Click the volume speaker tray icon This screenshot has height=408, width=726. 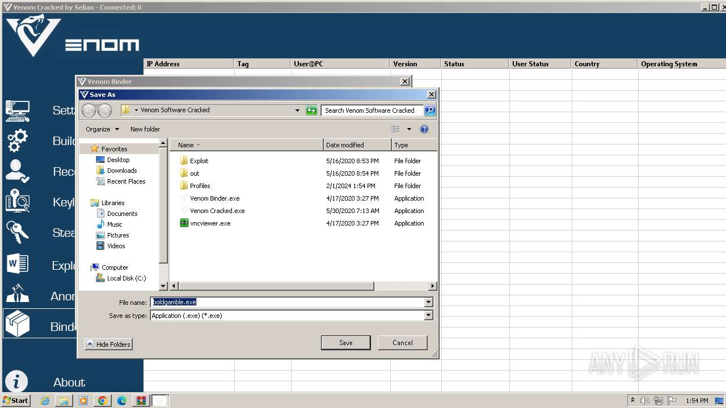pyautogui.click(x=645, y=401)
